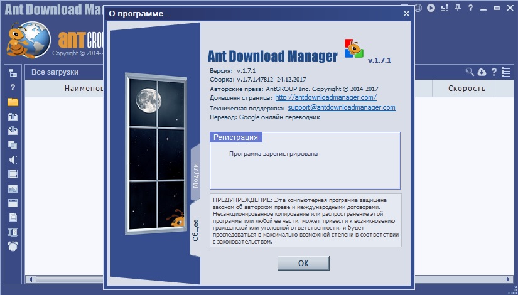
Task: Close the О программе dialog
Action: pyautogui.click(x=406, y=14)
